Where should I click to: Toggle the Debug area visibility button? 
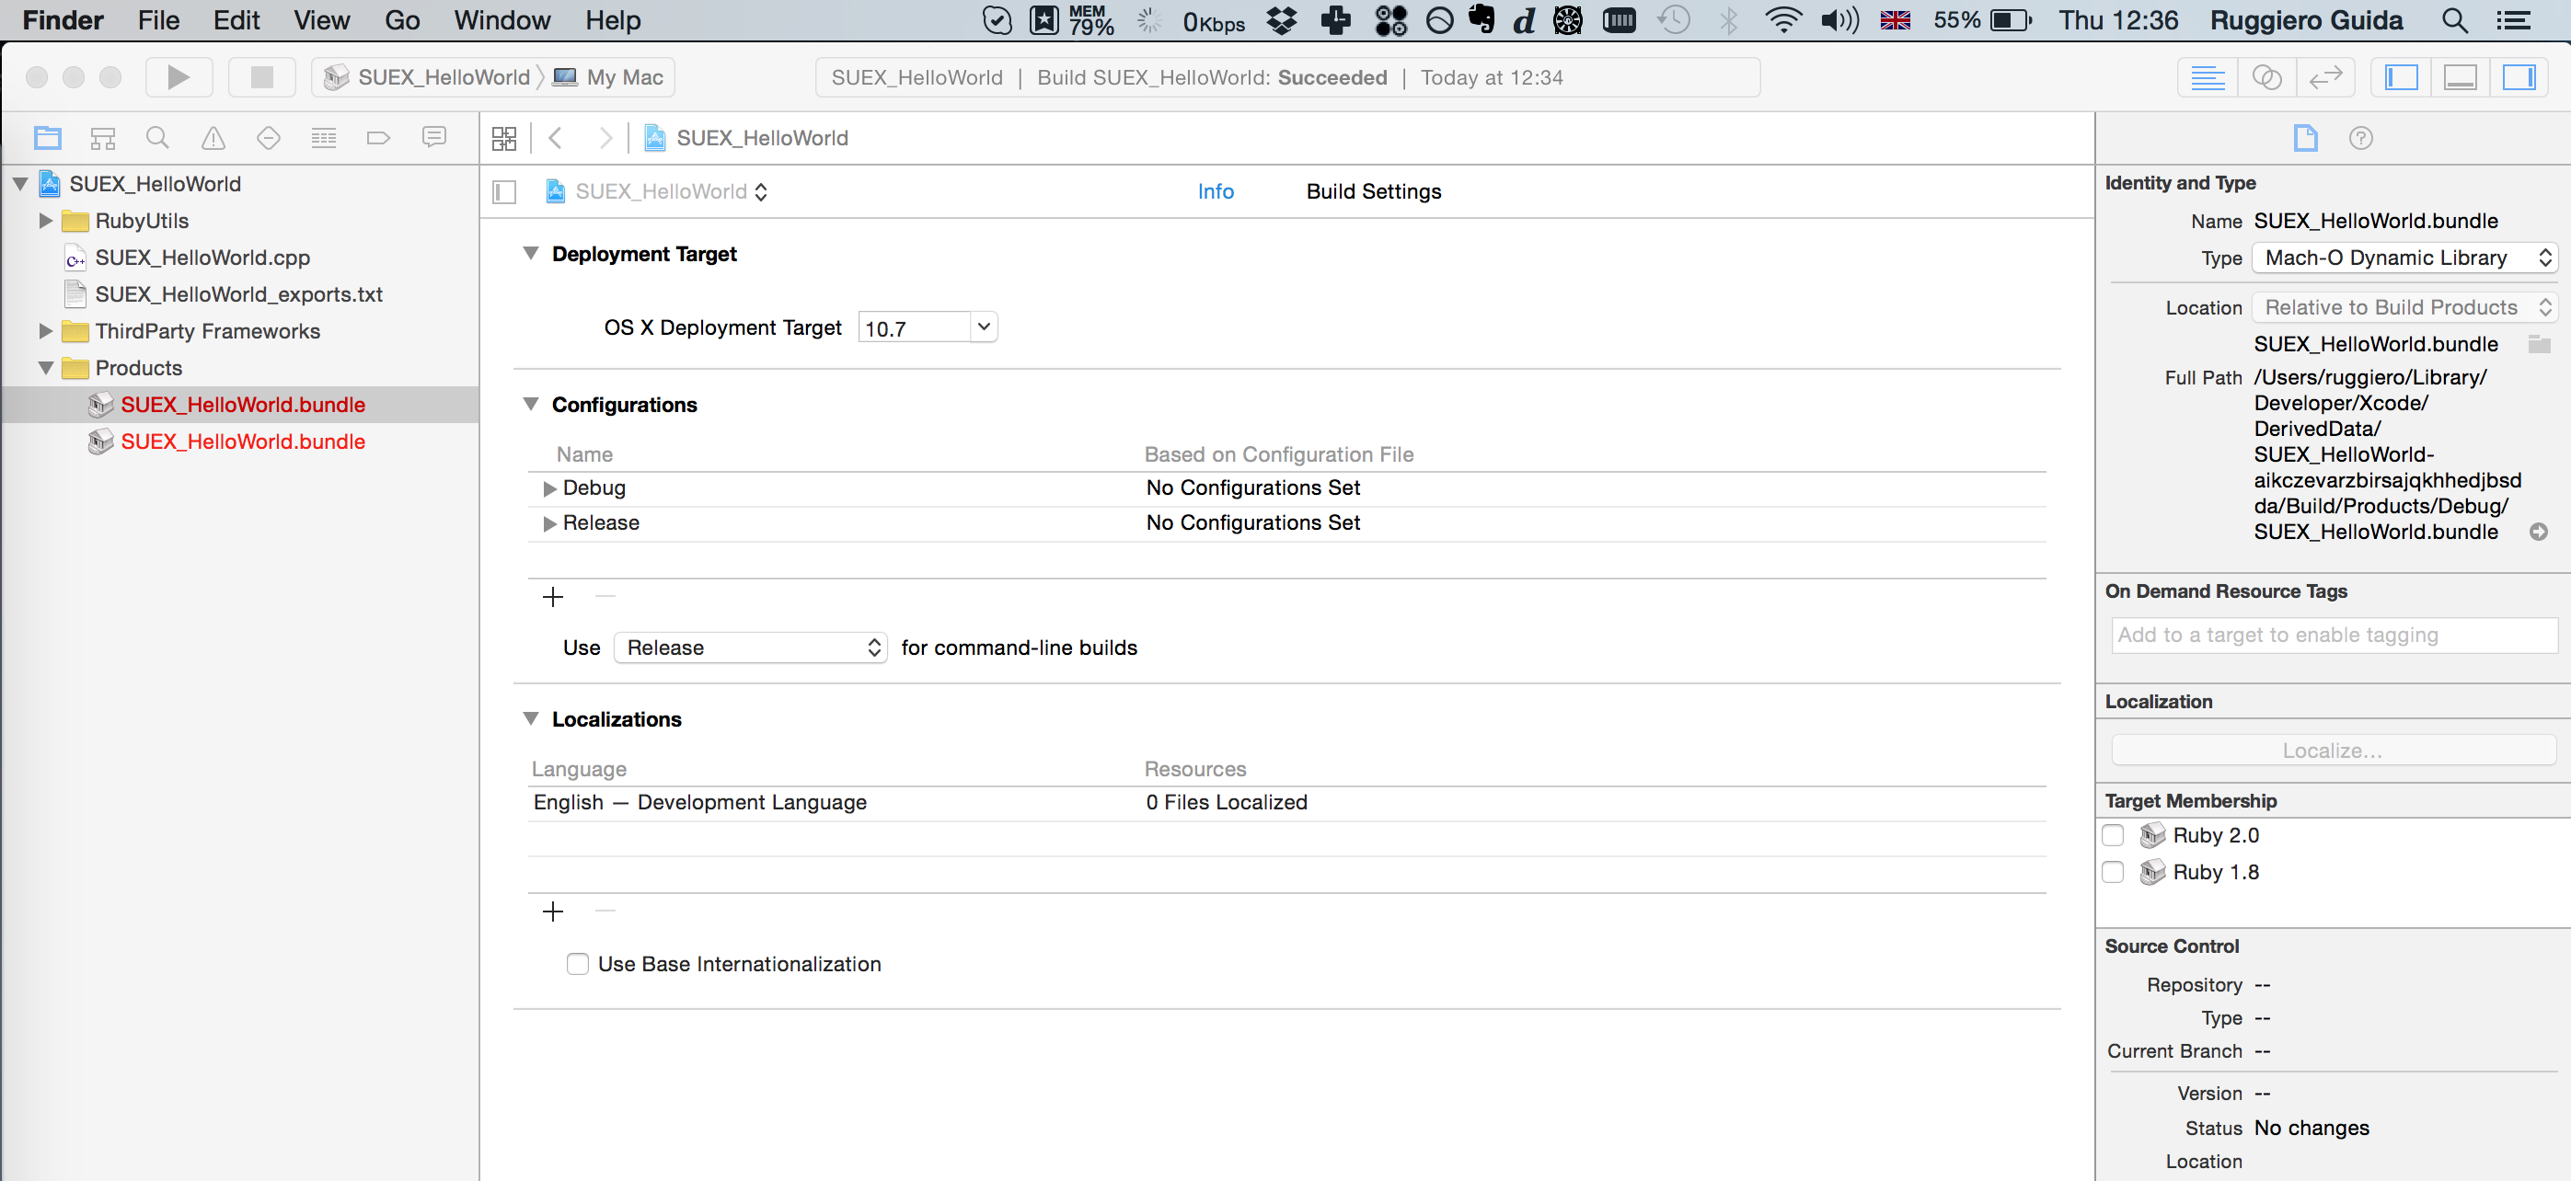[2460, 77]
